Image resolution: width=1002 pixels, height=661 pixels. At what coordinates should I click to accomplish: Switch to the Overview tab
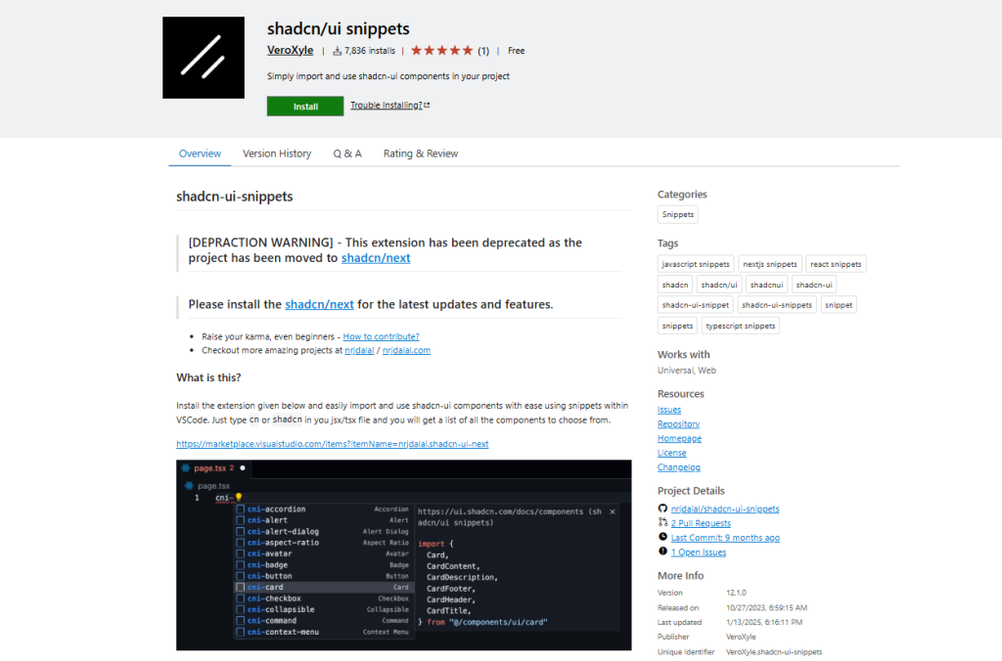[x=200, y=154]
